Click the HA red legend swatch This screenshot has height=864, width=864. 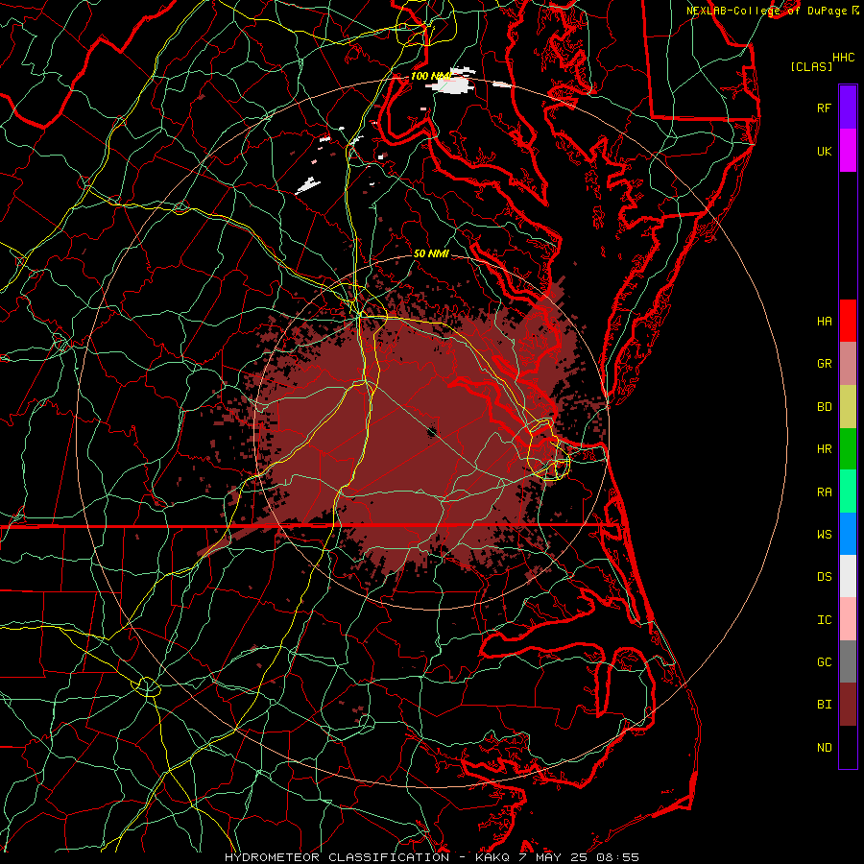(x=848, y=321)
